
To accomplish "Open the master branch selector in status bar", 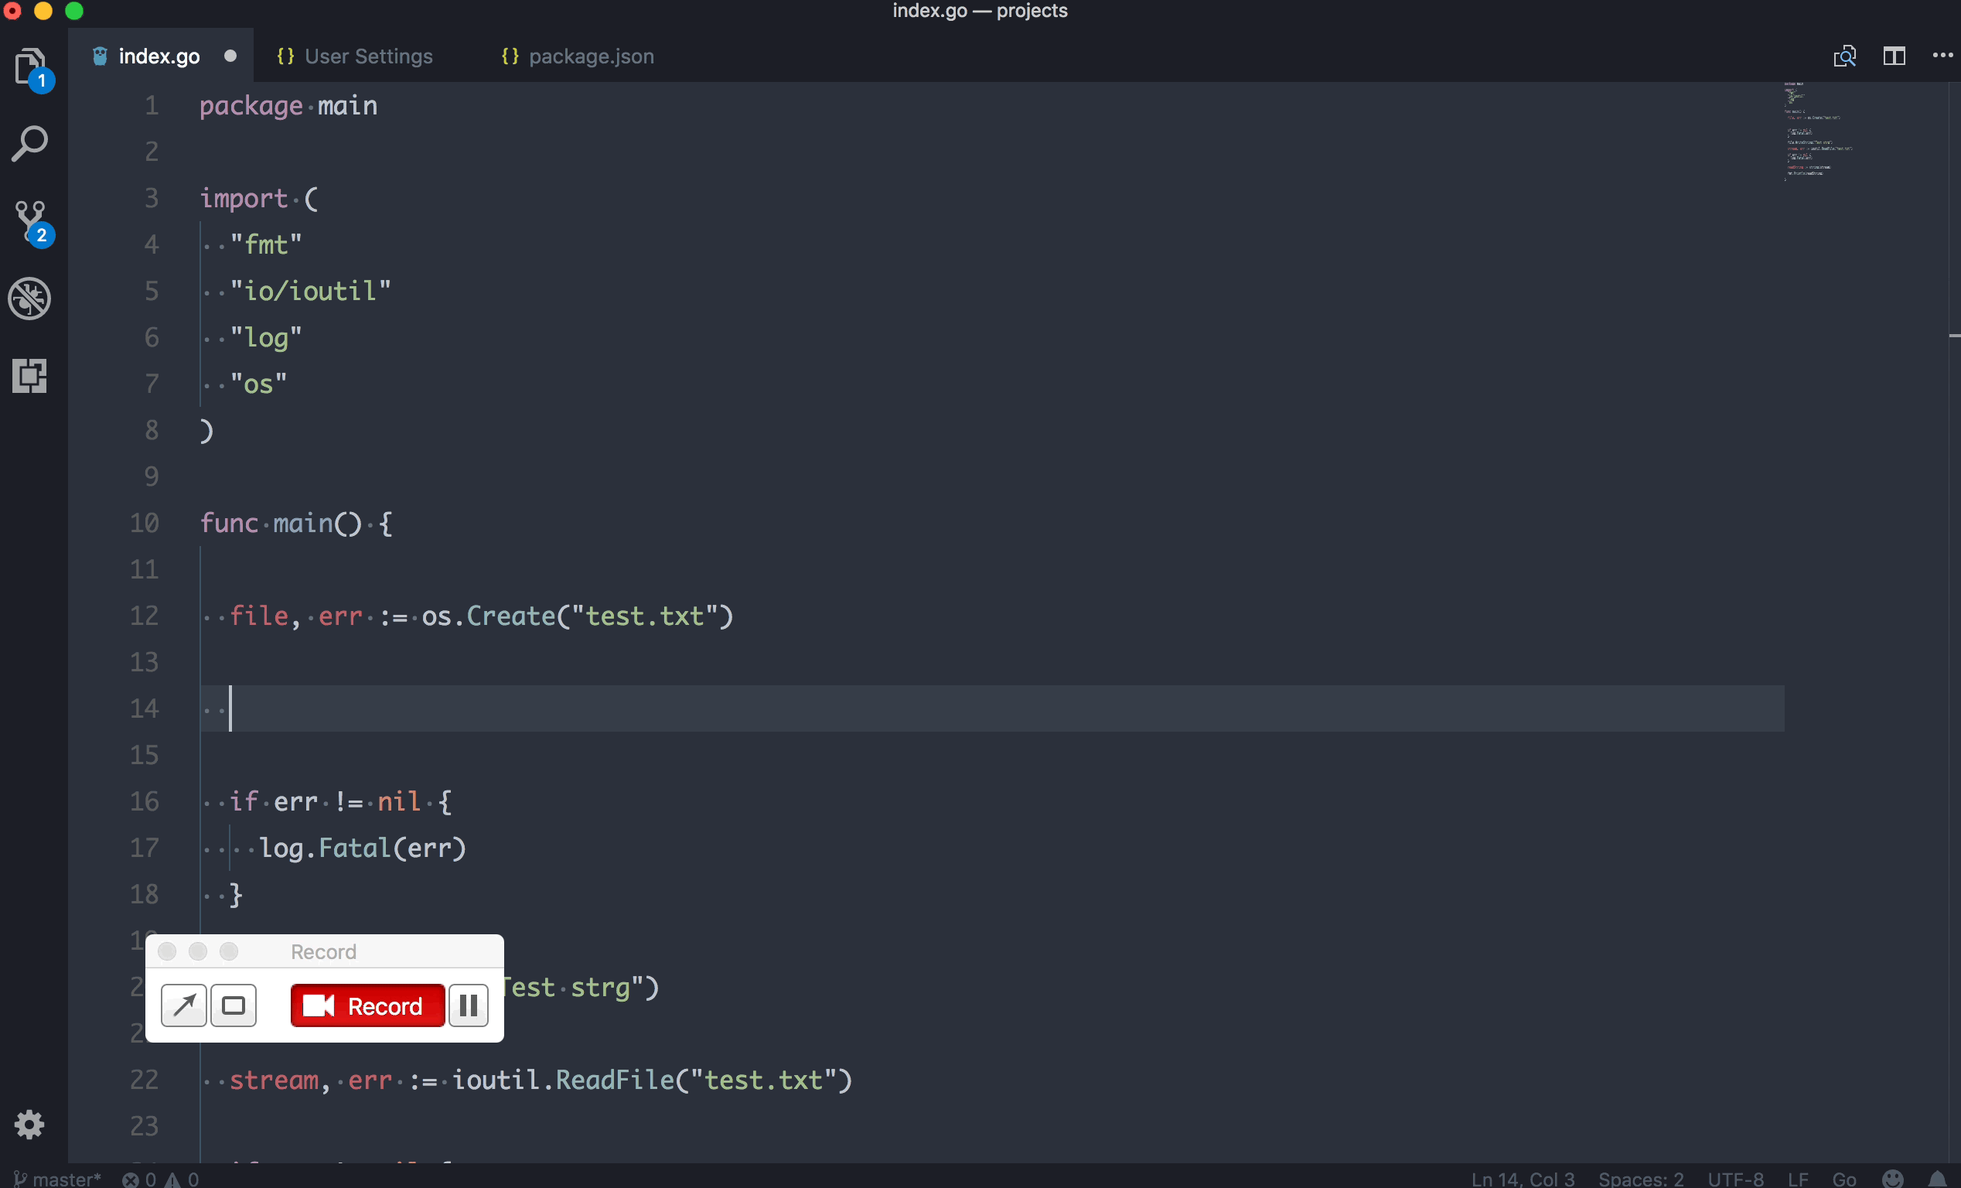I will (x=59, y=1178).
